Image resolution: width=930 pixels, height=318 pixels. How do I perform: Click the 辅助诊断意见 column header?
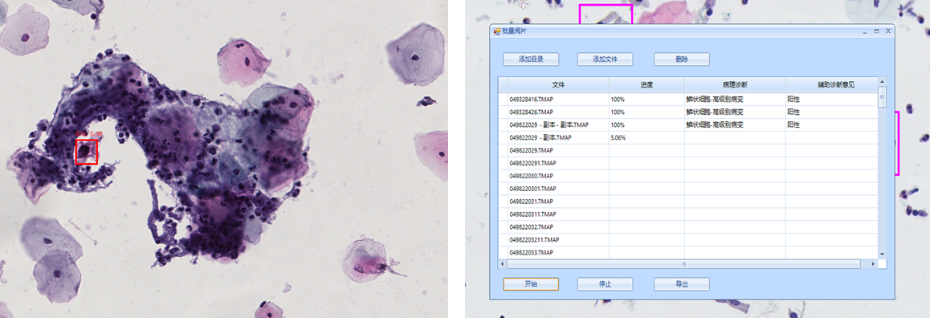pos(831,85)
